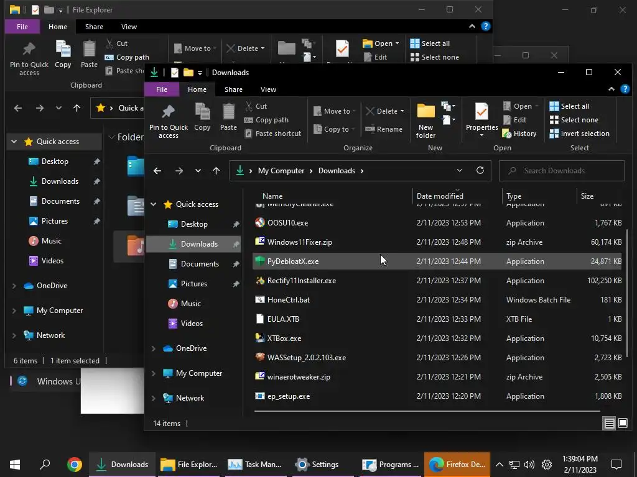
Task: Select the OOSU10.exe file
Action: coord(437,223)
